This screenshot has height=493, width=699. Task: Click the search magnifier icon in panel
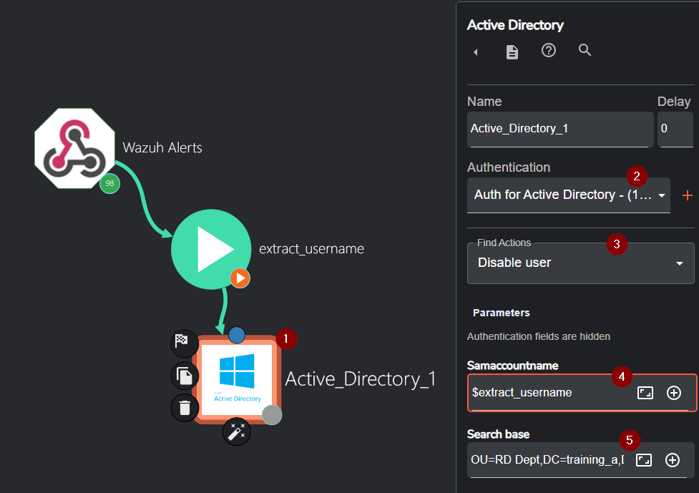585,50
